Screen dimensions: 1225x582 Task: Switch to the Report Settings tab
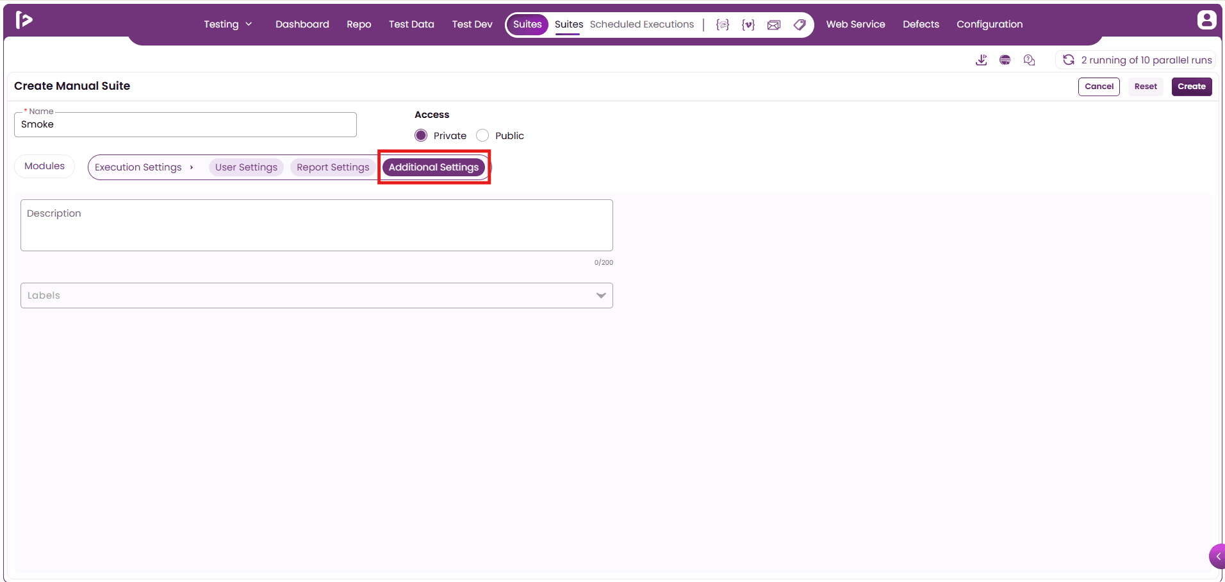(333, 167)
